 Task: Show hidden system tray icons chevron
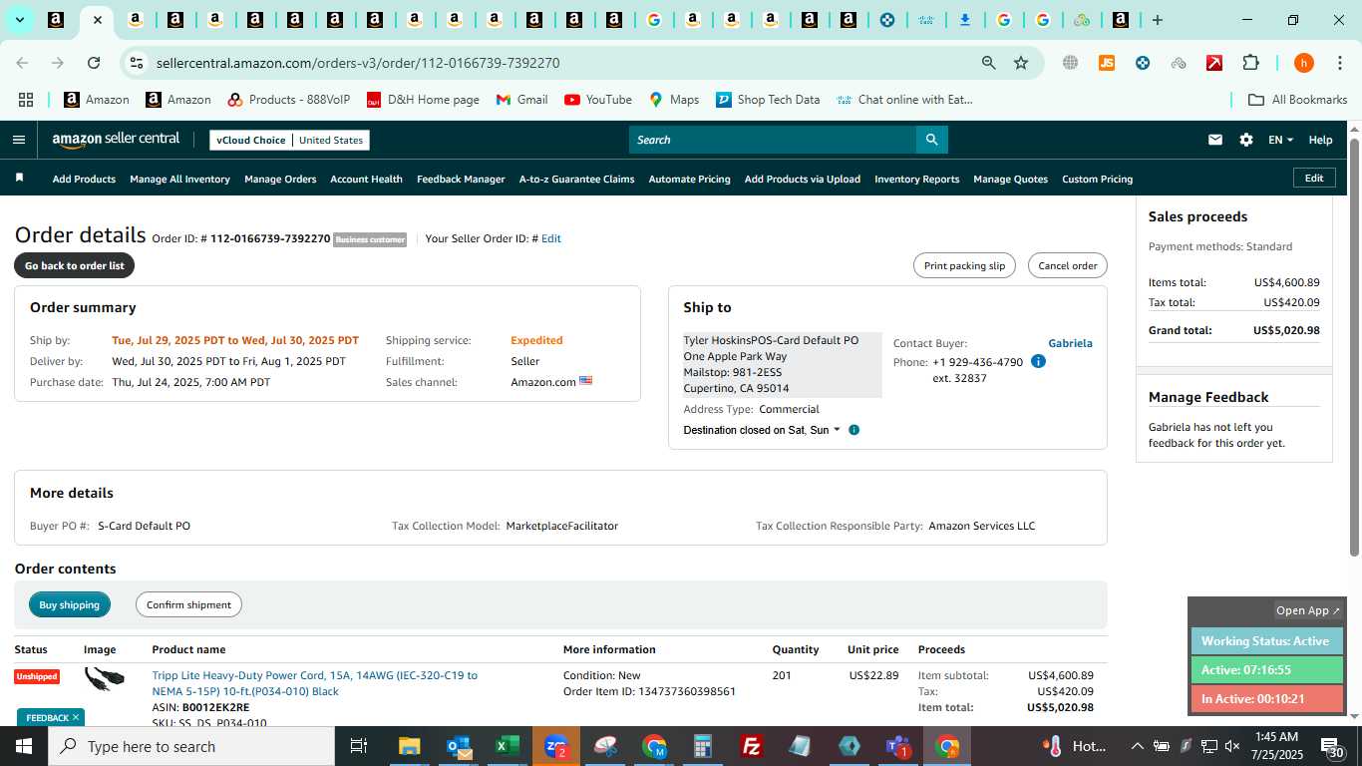(x=1137, y=746)
